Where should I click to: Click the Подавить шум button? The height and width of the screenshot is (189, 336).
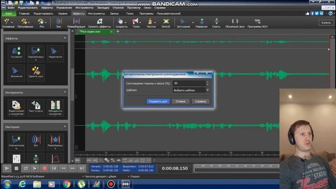point(158,101)
